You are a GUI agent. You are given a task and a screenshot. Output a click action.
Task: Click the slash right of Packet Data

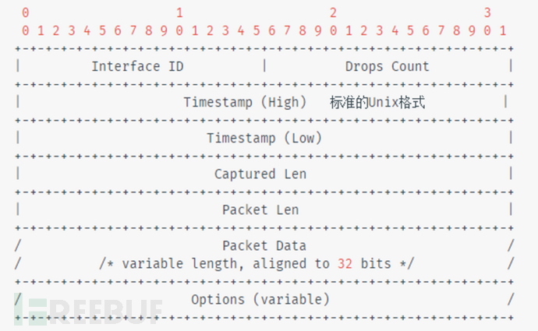tap(511, 246)
